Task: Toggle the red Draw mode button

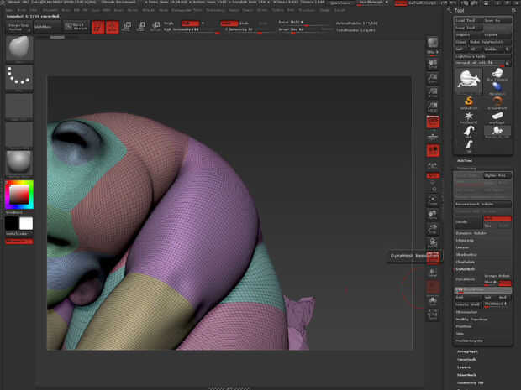Action: (113, 27)
